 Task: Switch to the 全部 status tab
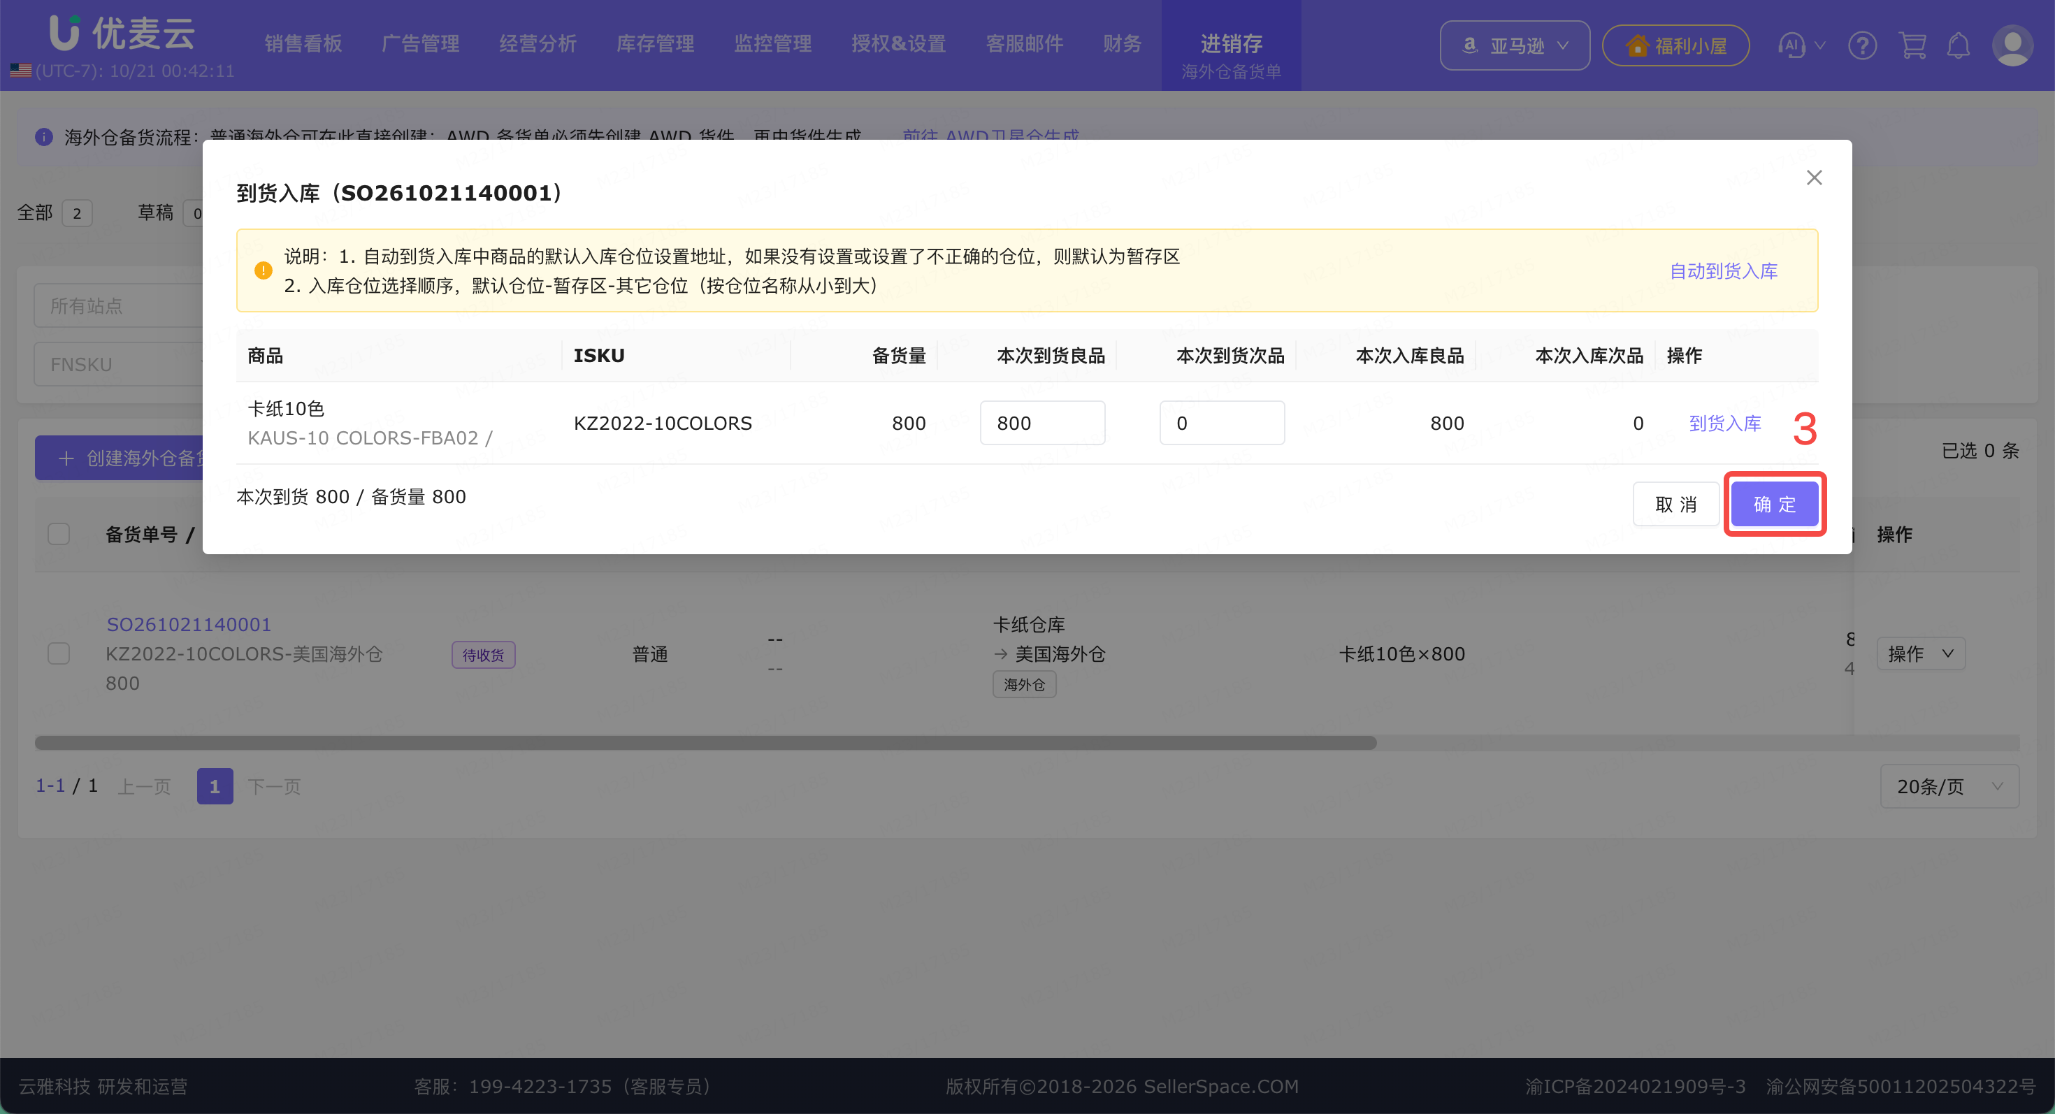(x=55, y=213)
